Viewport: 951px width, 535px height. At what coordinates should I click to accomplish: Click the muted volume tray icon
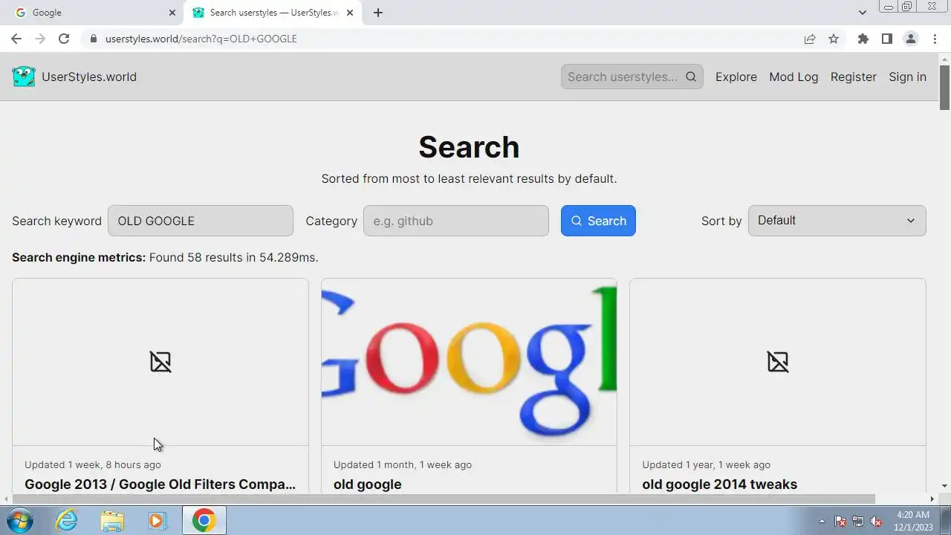click(876, 521)
